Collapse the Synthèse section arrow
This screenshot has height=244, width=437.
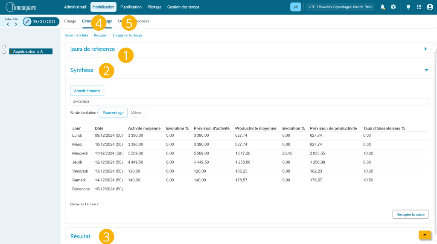426,70
